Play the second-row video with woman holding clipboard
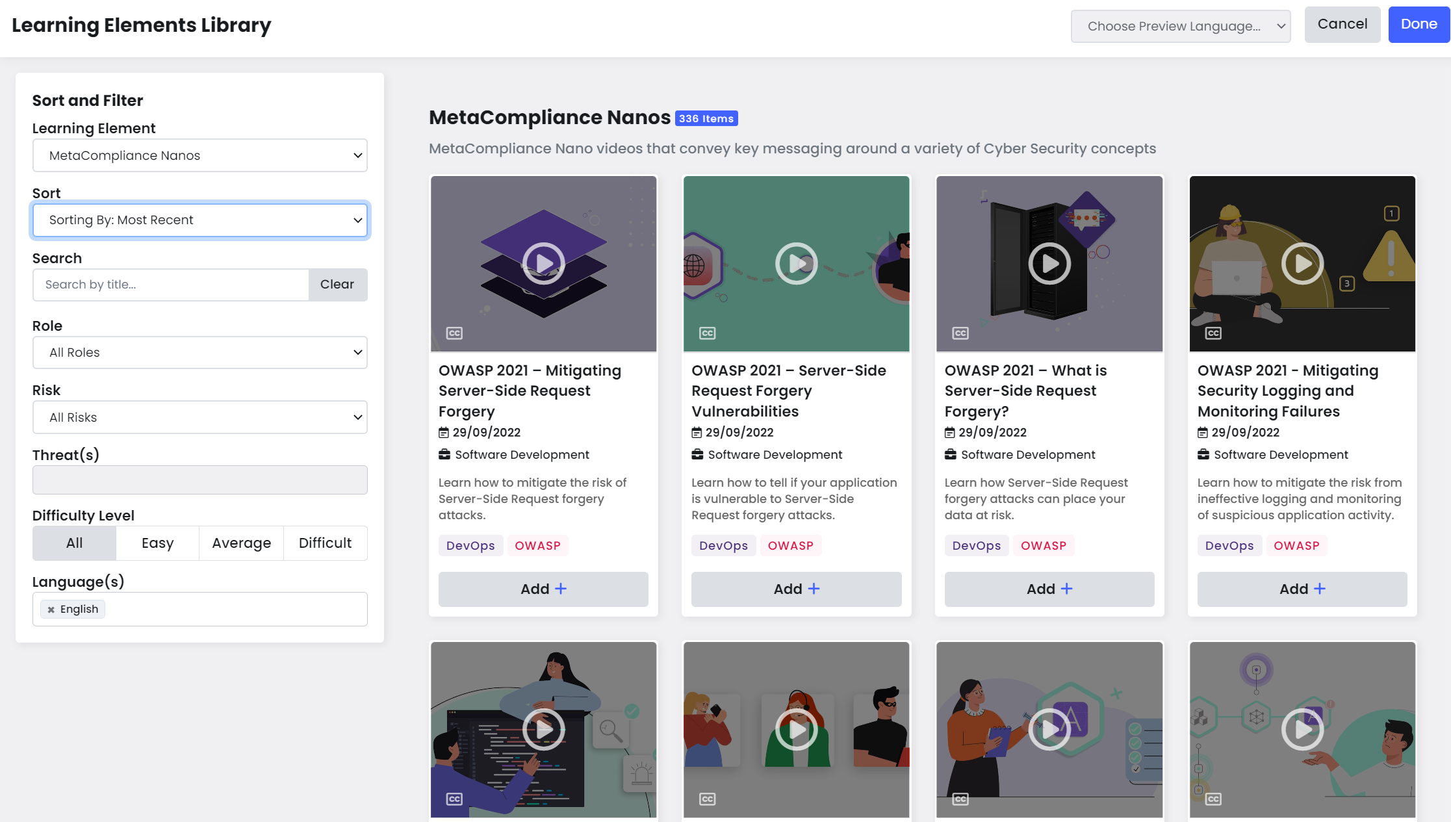Viewport: 1451px width, 822px height. click(x=1049, y=729)
